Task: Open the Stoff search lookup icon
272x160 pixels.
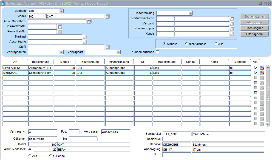Action: tap(107, 47)
